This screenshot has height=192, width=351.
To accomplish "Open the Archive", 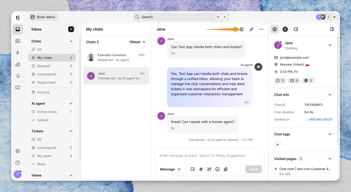I will [x=52, y=92].
